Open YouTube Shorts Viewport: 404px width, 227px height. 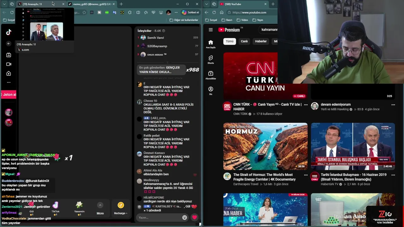pyautogui.click(x=211, y=60)
